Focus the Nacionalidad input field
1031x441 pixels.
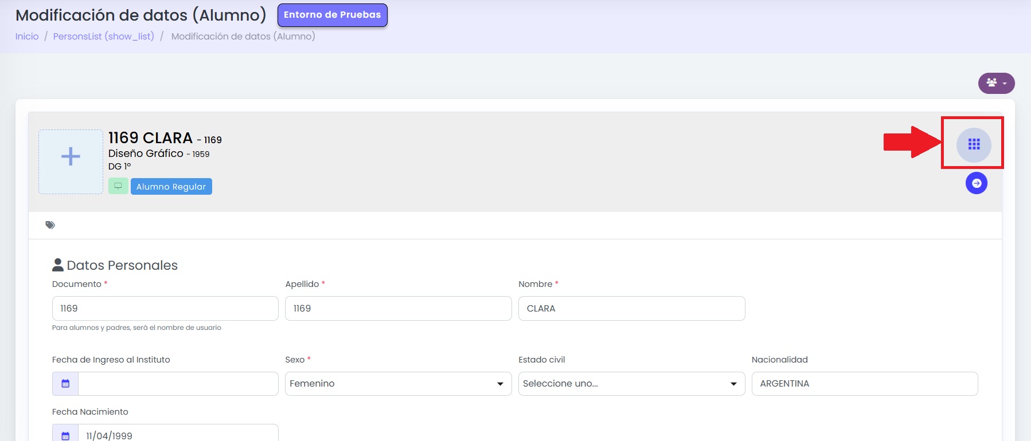coord(865,384)
